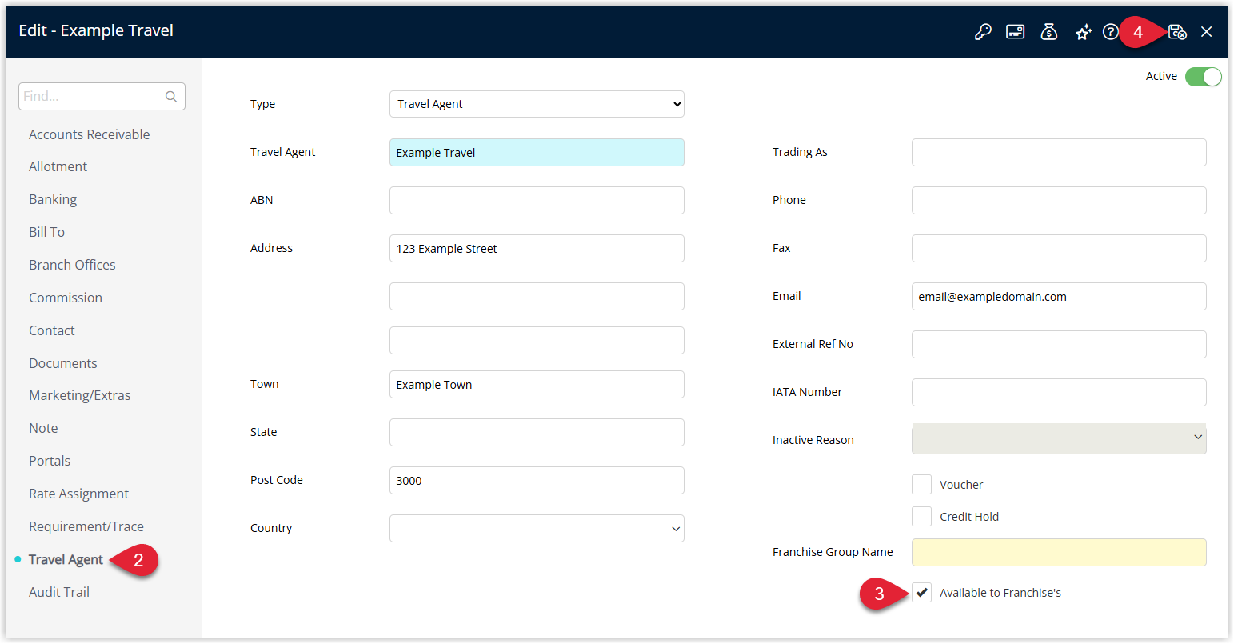The height and width of the screenshot is (644, 1234).
Task: Open the credit card icon in header
Action: pyautogui.click(x=1016, y=32)
